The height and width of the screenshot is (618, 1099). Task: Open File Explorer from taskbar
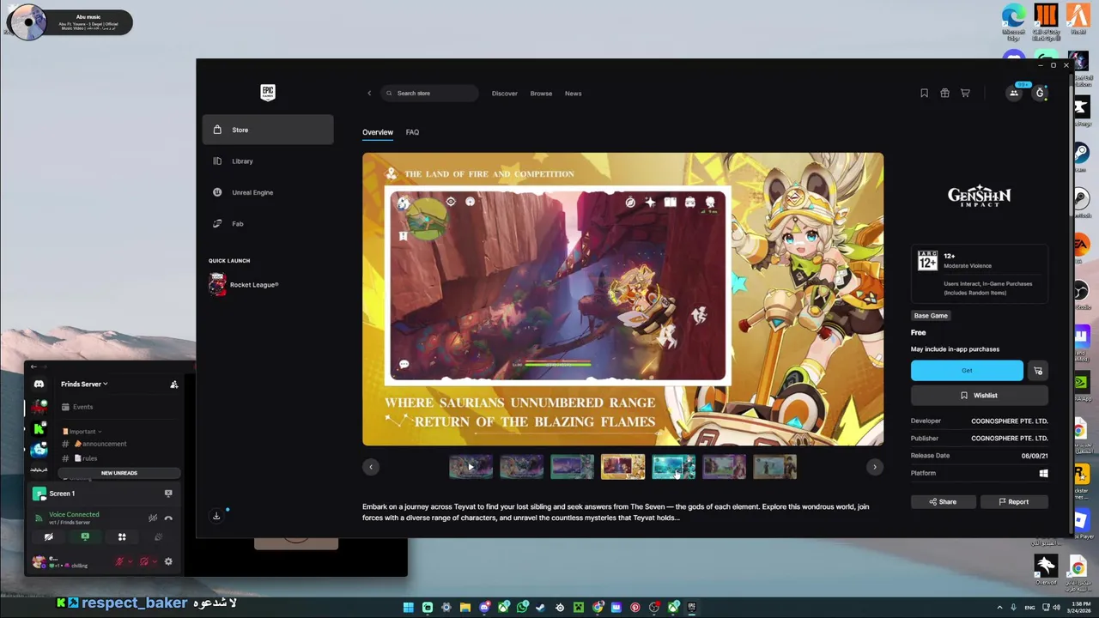pos(465,608)
